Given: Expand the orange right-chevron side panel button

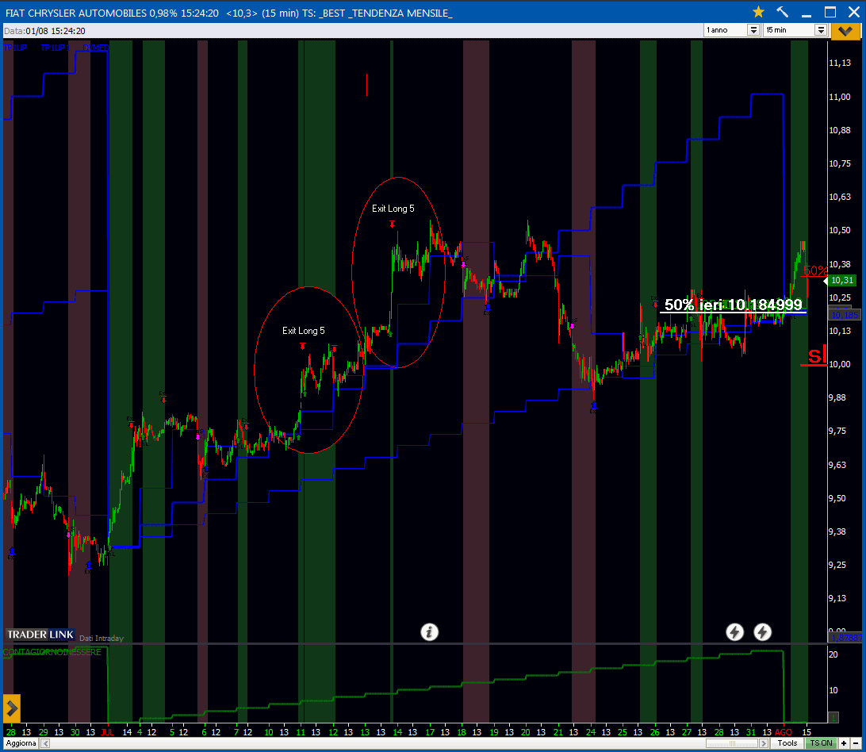Looking at the screenshot, I should coord(12,708).
